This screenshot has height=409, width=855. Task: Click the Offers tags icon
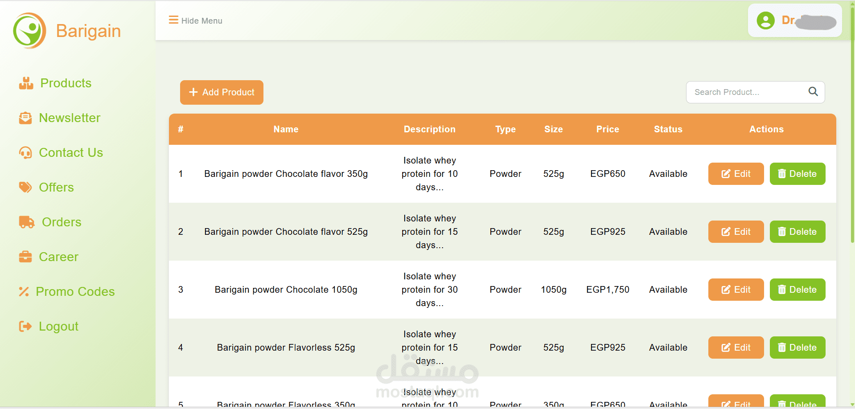click(25, 188)
